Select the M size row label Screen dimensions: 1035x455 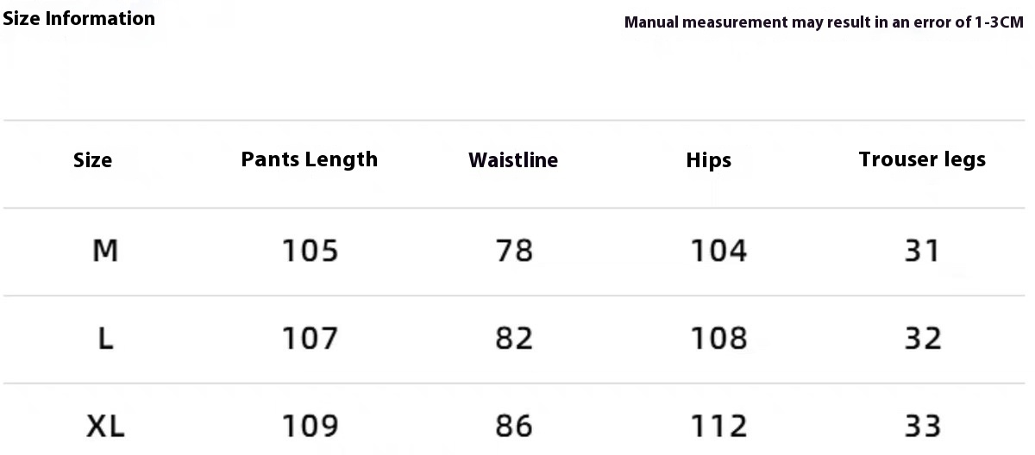[x=105, y=251]
